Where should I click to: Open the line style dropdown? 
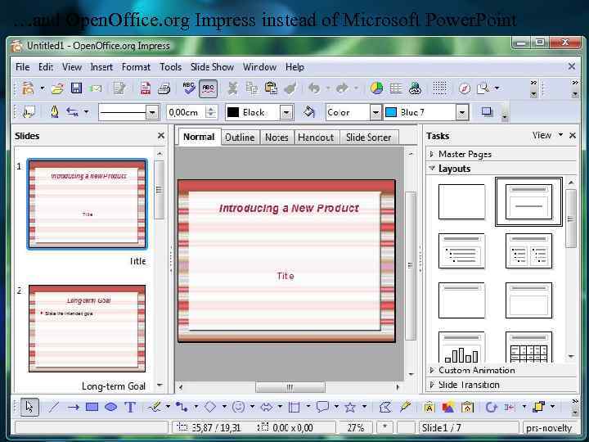point(152,112)
